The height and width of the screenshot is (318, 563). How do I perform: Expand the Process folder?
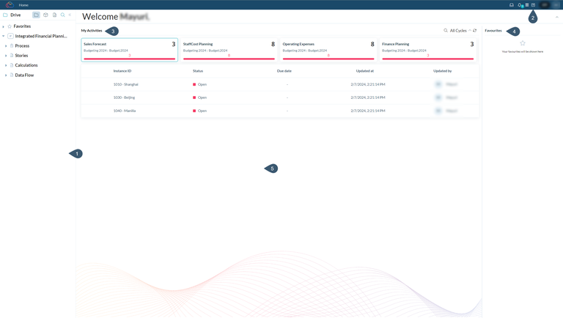[x=6, y=45]
